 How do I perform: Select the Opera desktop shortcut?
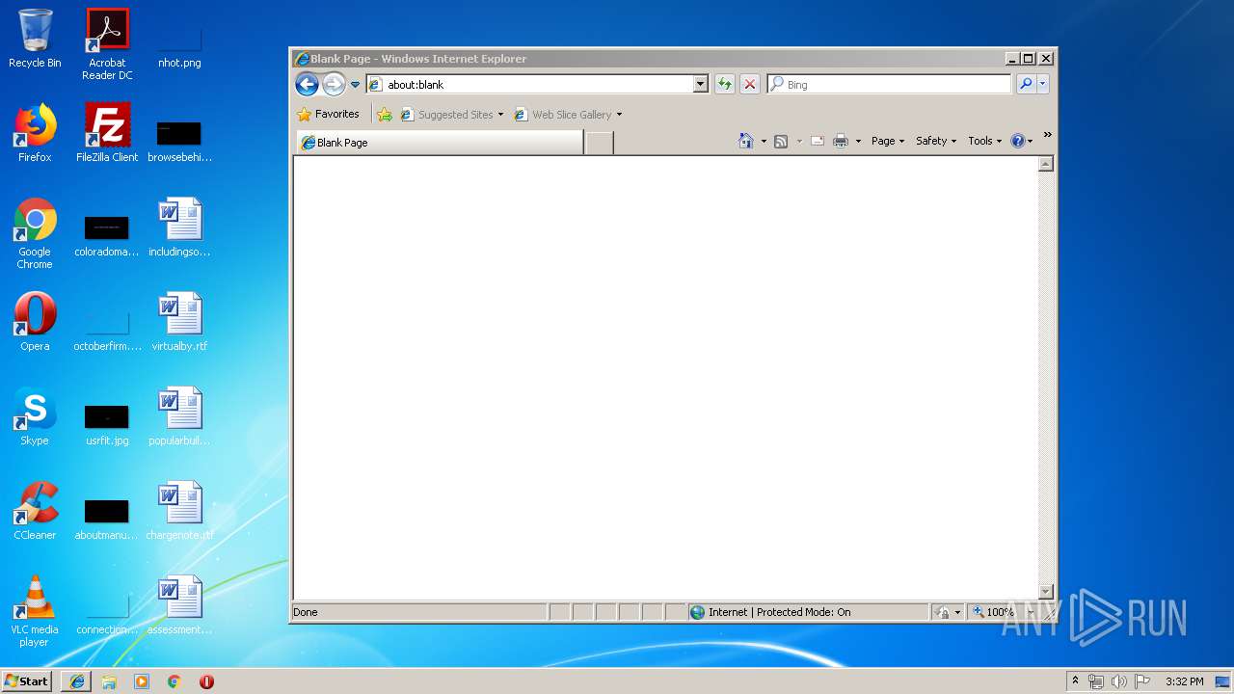click(x=35, y=322)
